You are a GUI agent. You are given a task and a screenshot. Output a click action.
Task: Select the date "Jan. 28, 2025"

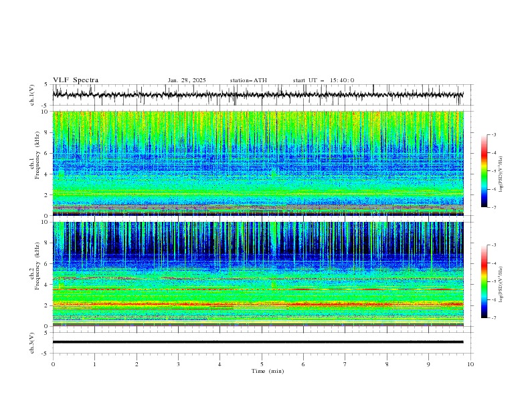[187, 80]
